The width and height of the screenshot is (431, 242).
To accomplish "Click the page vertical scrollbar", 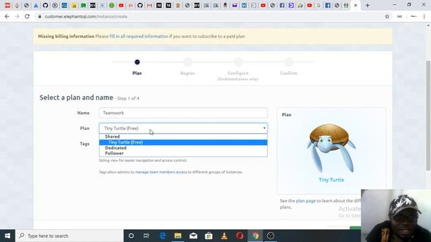I will 428,115.
